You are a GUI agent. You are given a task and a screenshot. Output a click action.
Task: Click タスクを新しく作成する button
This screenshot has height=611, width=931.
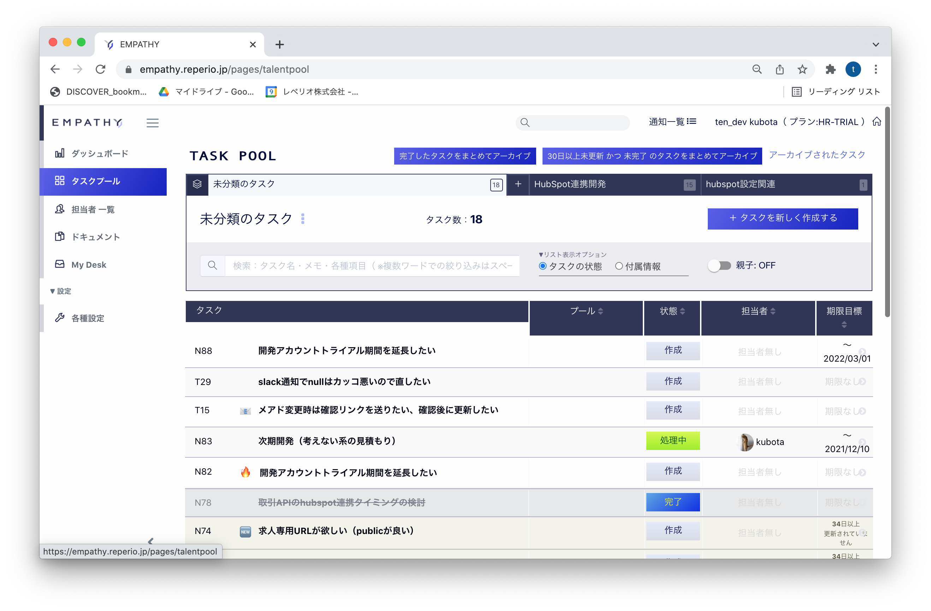click(783, 218)
